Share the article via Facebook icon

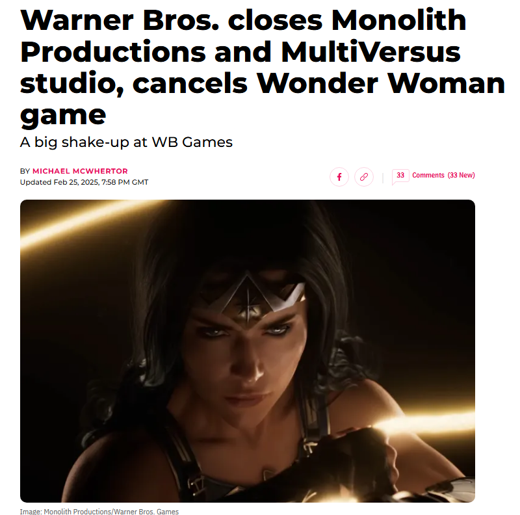339,177
